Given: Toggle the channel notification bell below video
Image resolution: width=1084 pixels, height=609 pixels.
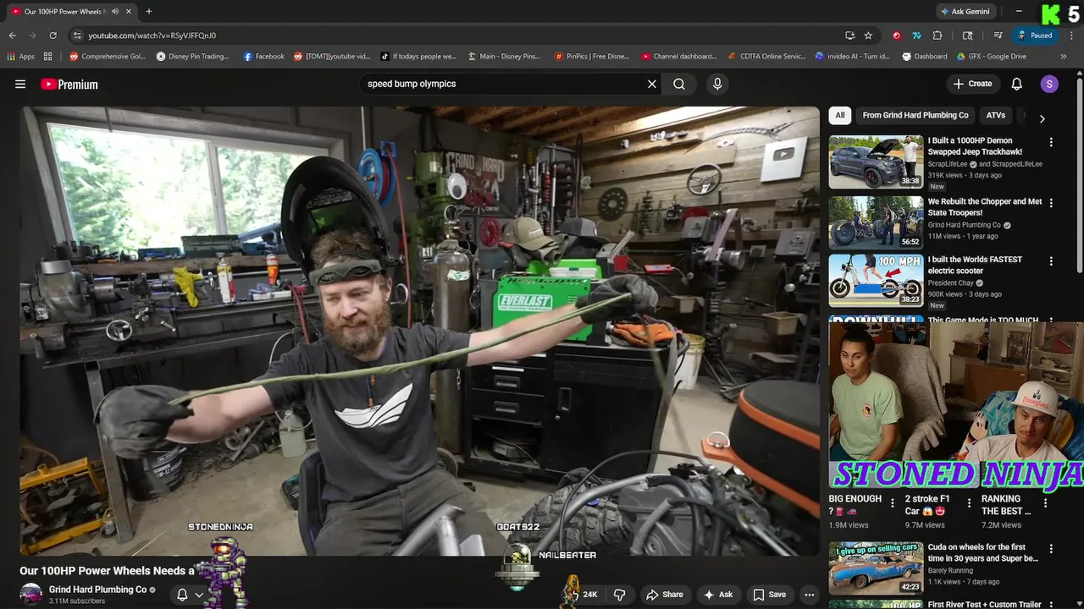Looking at the screenshot, I should 182,595.
